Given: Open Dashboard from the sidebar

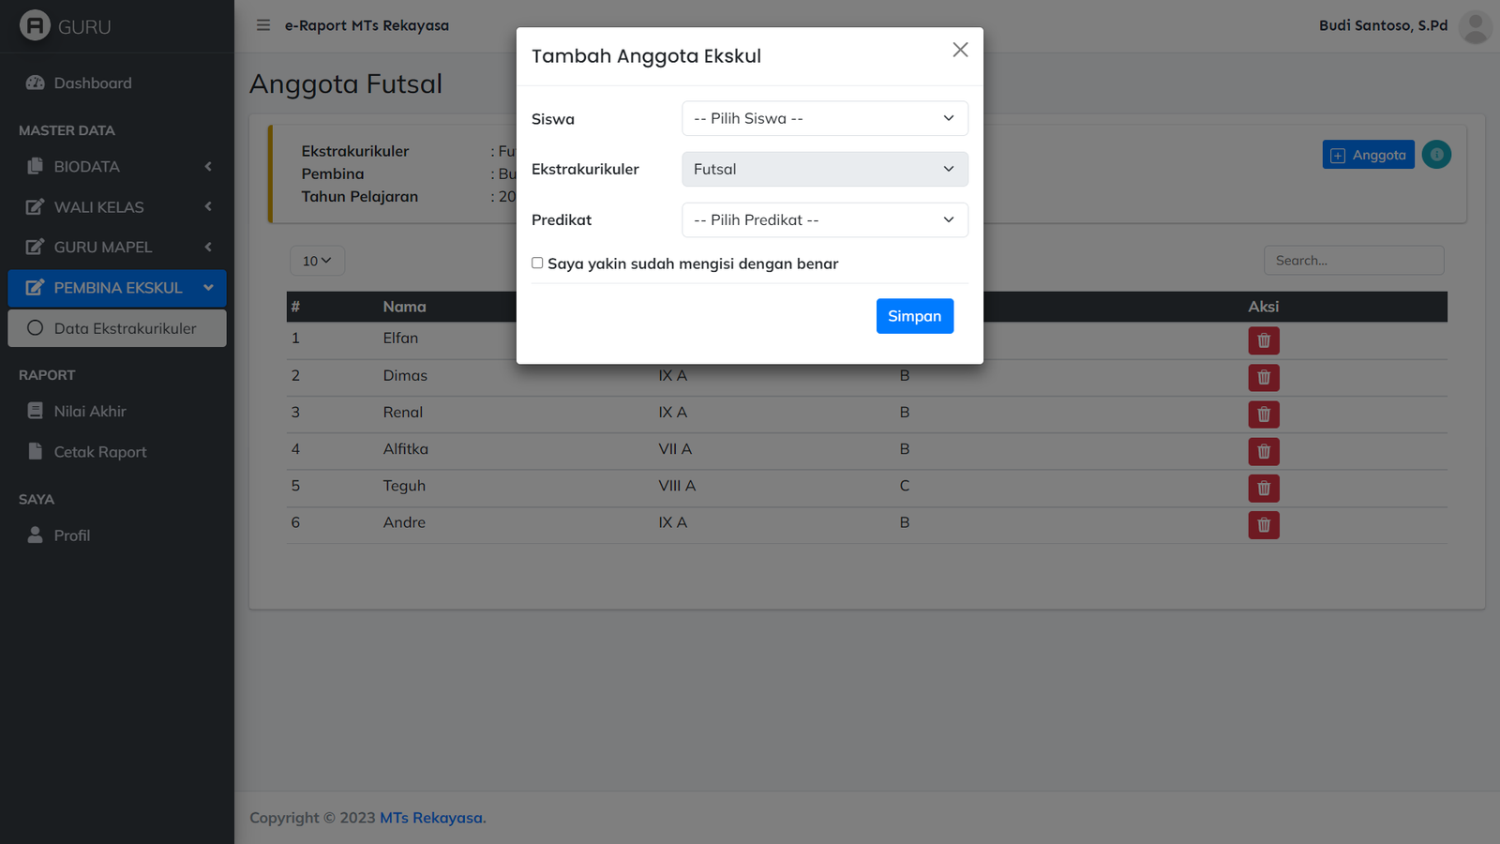Looking at the screenshot, I should [92, 83].
